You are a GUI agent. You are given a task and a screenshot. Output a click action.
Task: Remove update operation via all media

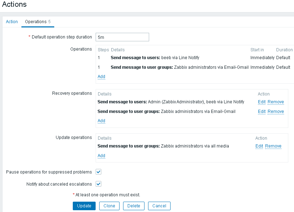pos(273,146)
